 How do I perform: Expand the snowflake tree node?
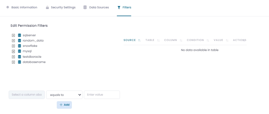tap(13, 46)
